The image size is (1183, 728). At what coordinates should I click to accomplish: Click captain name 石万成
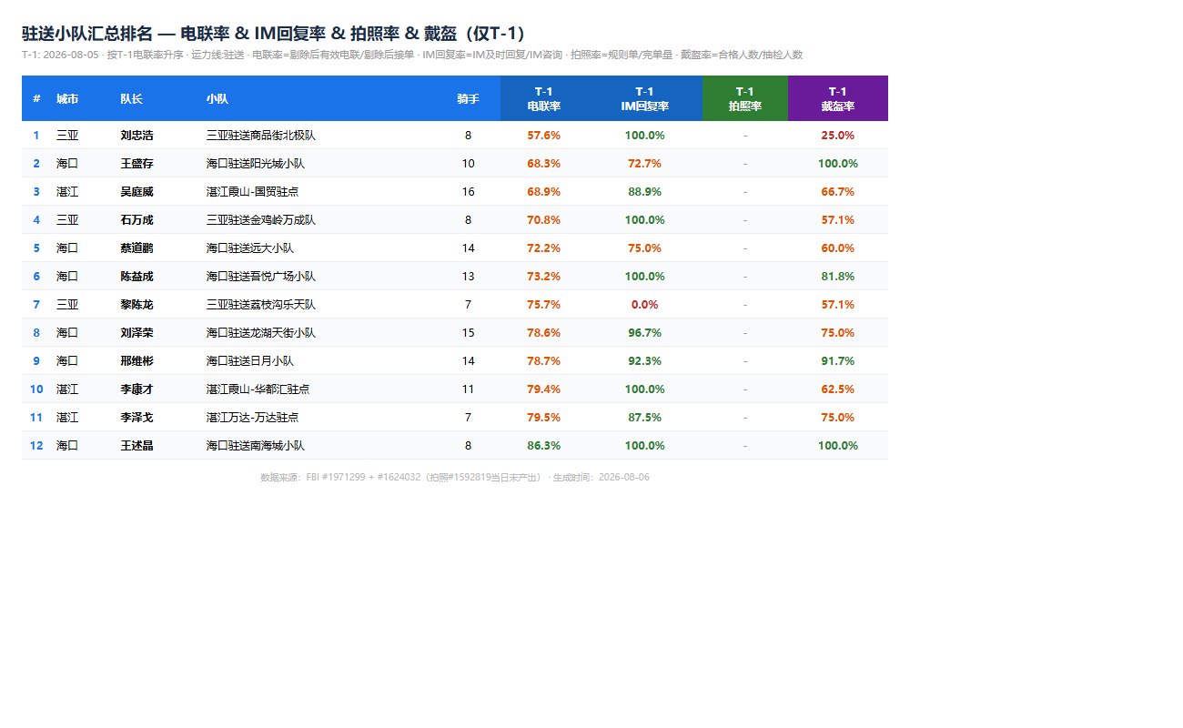(x=136, y=220)
